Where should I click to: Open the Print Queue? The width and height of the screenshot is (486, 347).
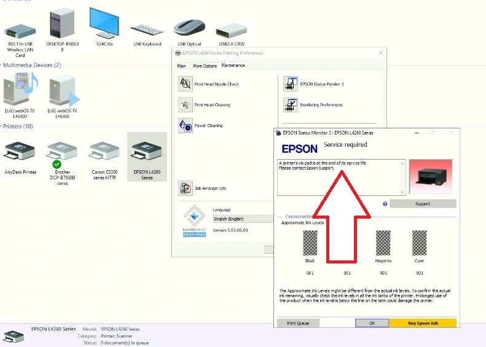coord(298,323)
